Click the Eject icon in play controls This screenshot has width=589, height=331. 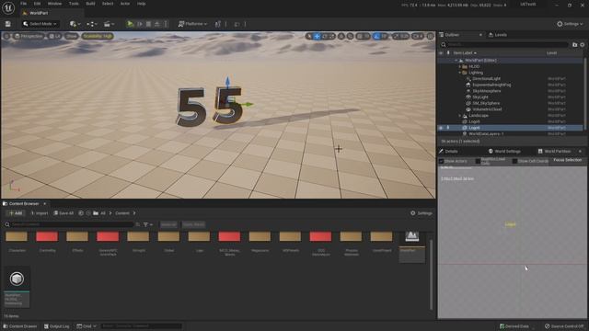pos(157,24)
